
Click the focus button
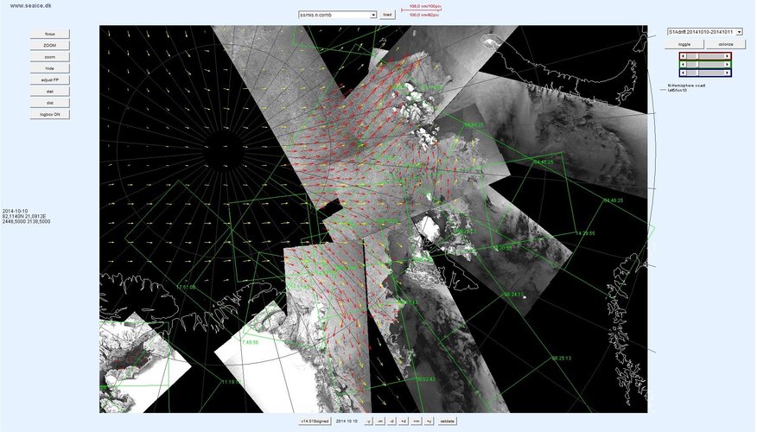(50, 34)
